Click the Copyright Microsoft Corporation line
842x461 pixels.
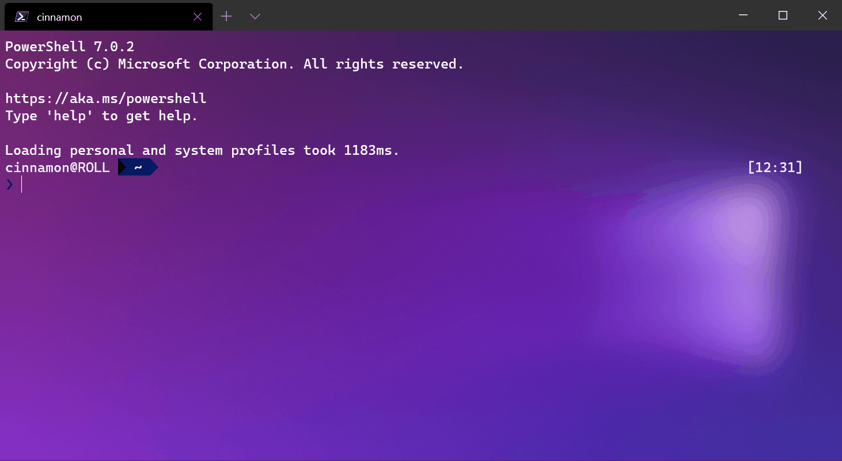(234, 63)
